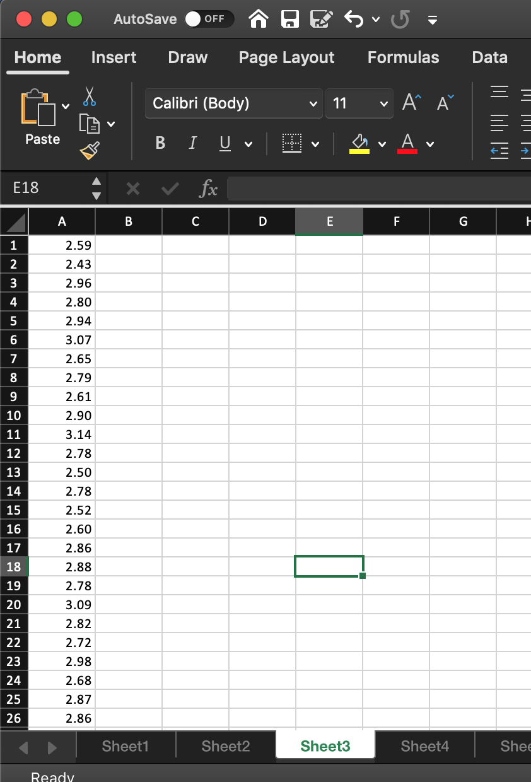
Task: Open the Page Layout ribbon tab
Action: [x=287, y=57]
